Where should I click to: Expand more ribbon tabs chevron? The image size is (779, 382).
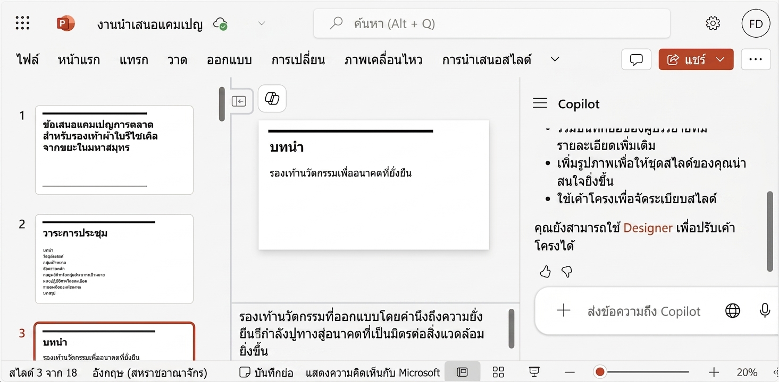point(555,59)
